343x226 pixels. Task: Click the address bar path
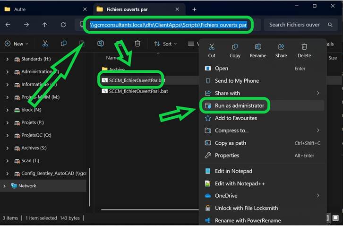pyautogui.click(x=169, y=25)
